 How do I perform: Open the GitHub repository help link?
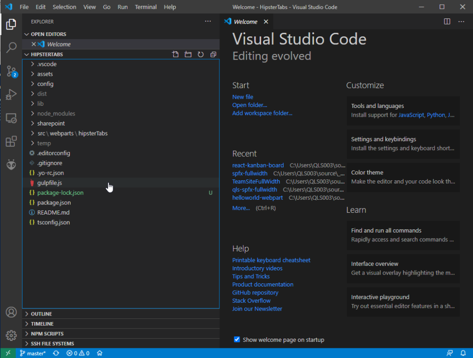pyautogui.click(x=255, y=292)
